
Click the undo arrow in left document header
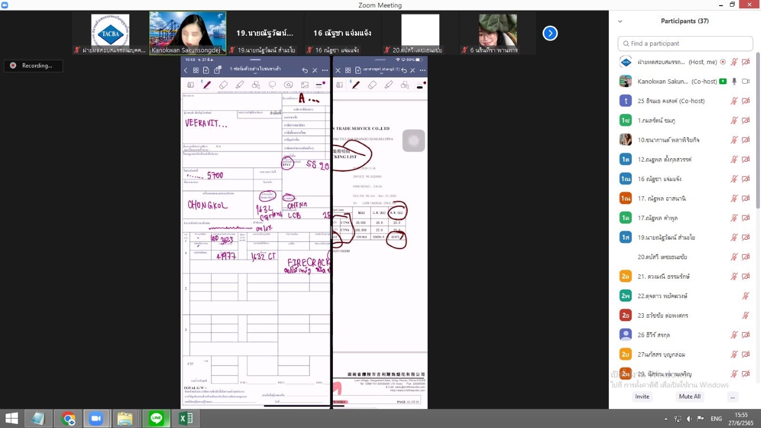coord(305,70)
